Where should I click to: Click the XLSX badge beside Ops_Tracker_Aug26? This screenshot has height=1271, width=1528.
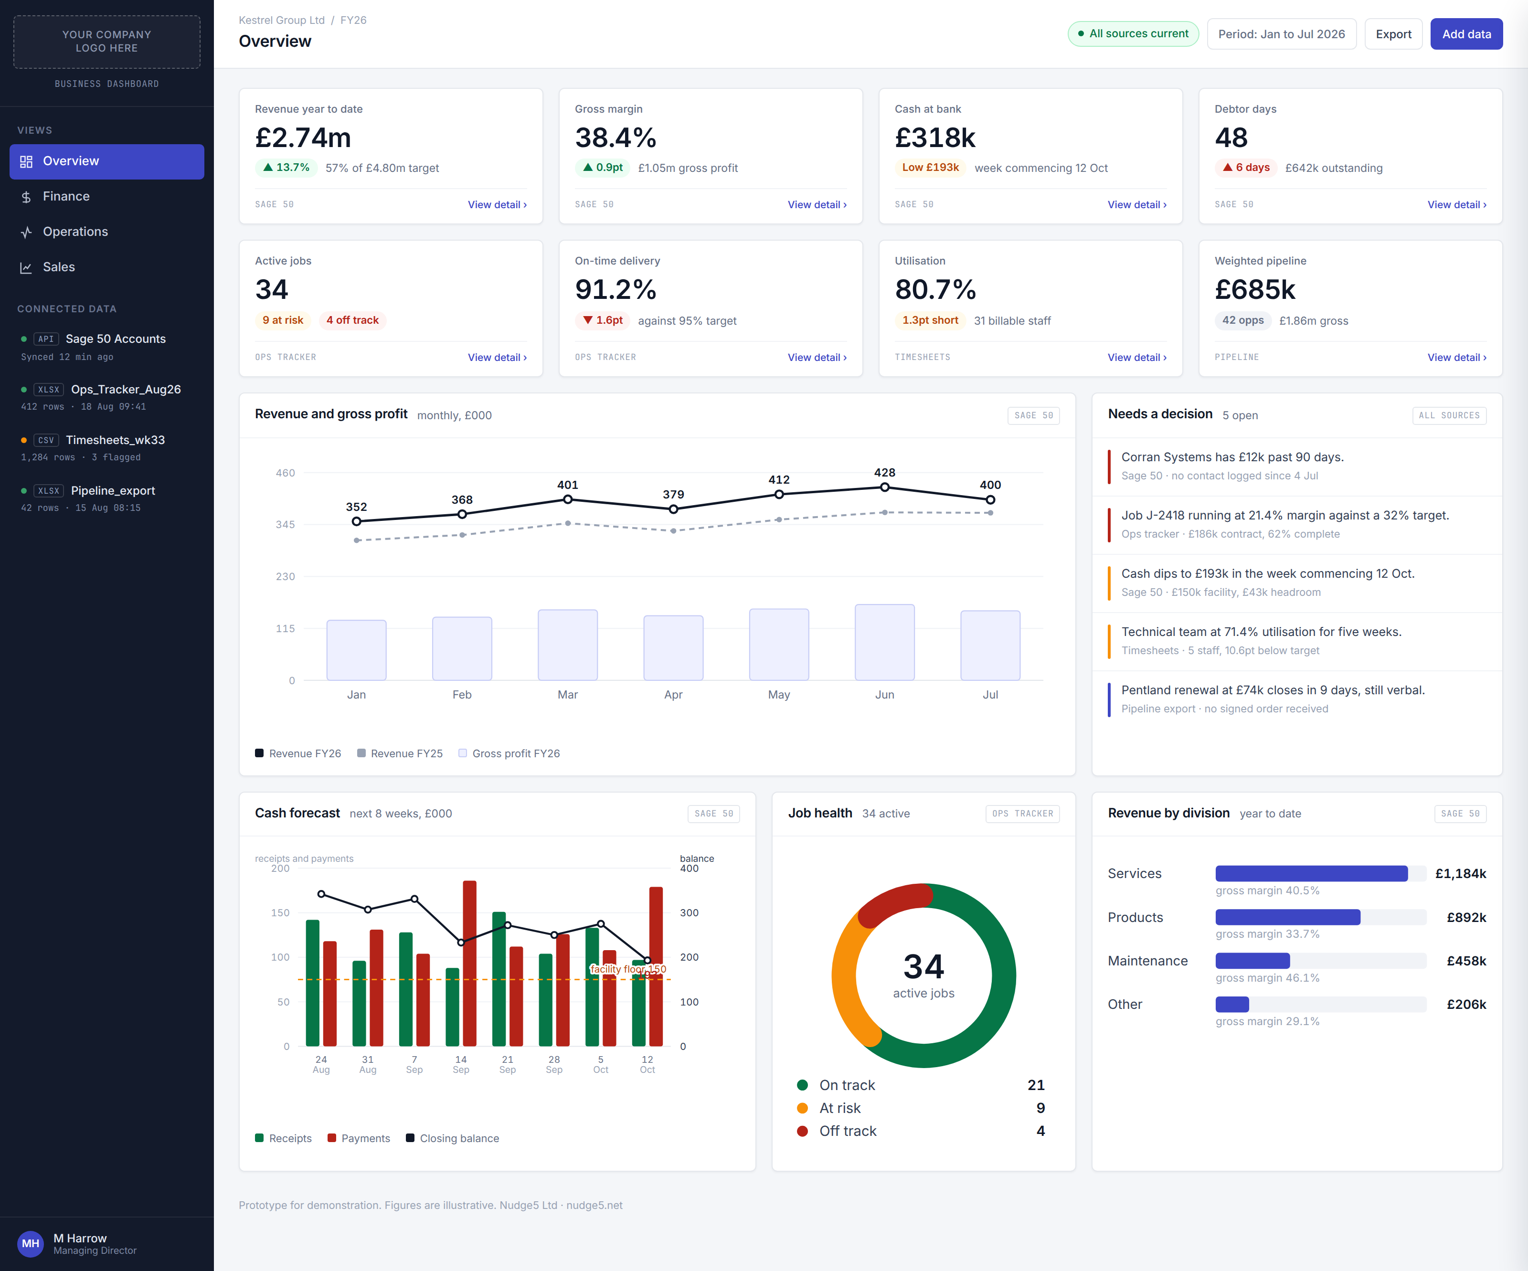49,390
